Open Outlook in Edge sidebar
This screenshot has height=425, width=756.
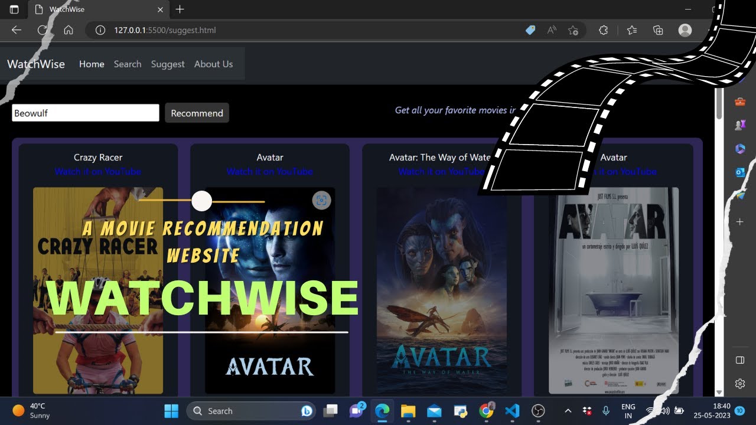[x=740, y=172]
